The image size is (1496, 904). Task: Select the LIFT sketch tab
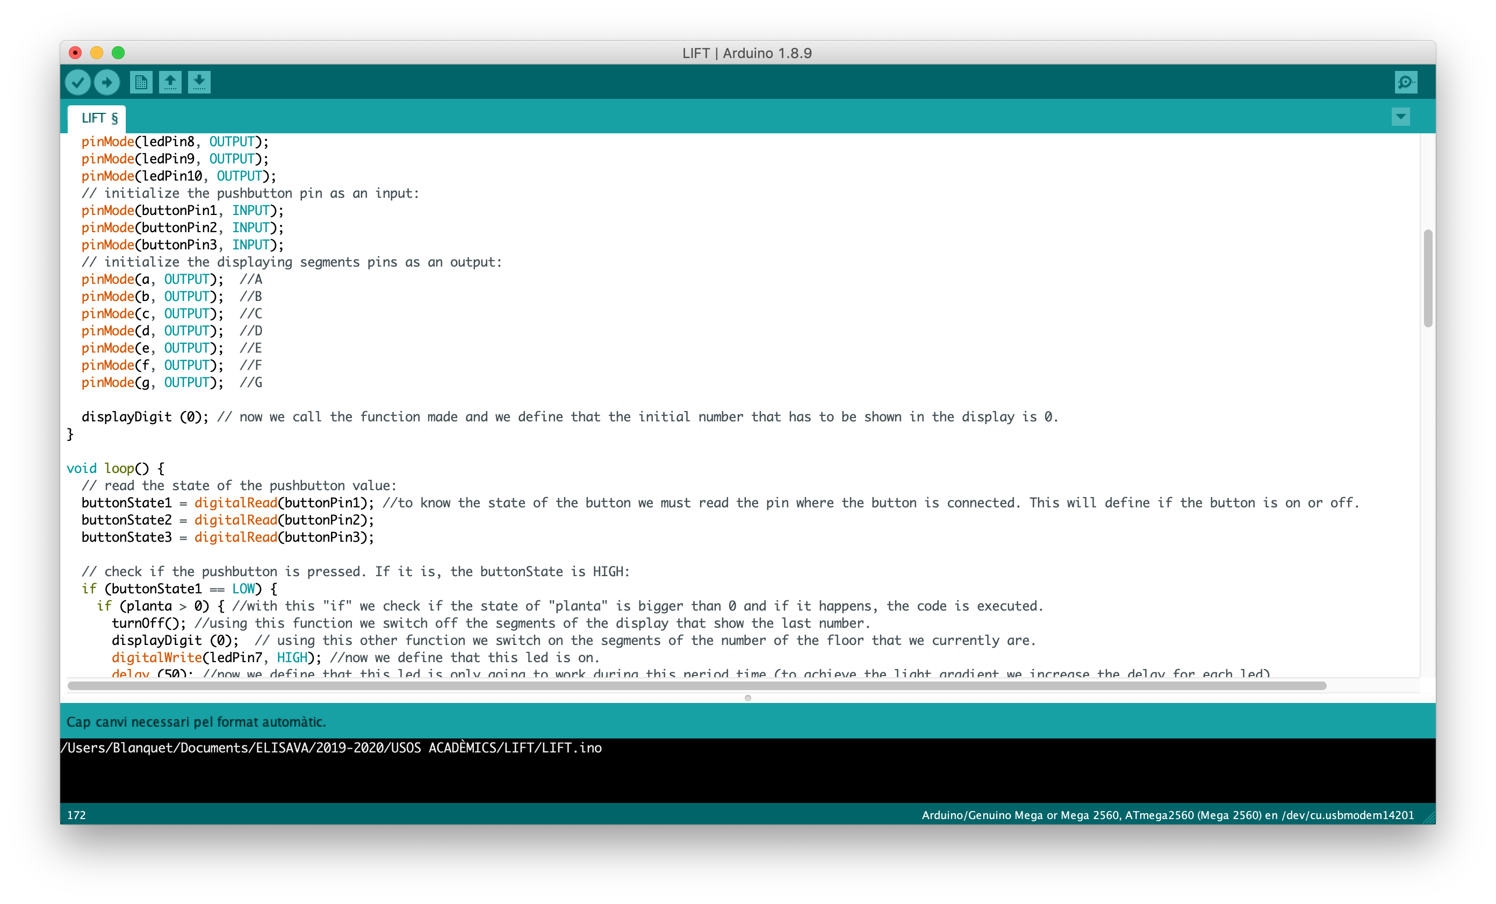97,118
